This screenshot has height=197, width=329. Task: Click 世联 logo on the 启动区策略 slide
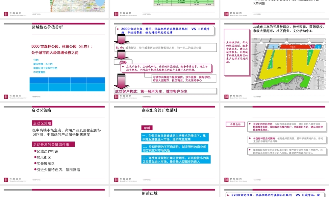(x=15, y=180)
